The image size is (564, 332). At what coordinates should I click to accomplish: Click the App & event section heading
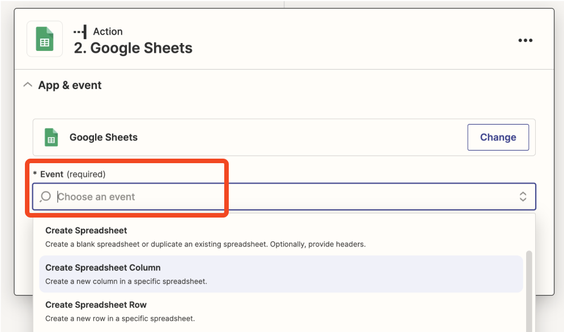point(70,85)
